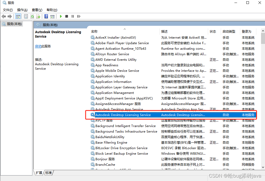Select BitLocker Drive Encryption Service
Image resolution: width=265 pixels, height=181 pixels.
[173, 148]
